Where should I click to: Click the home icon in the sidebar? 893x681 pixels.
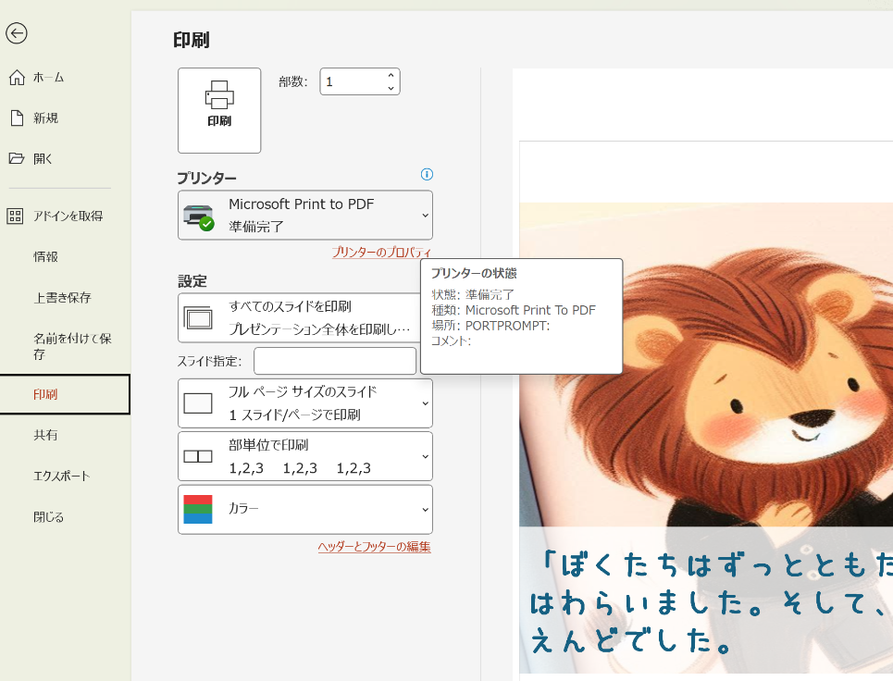click(x=17, y=78)
